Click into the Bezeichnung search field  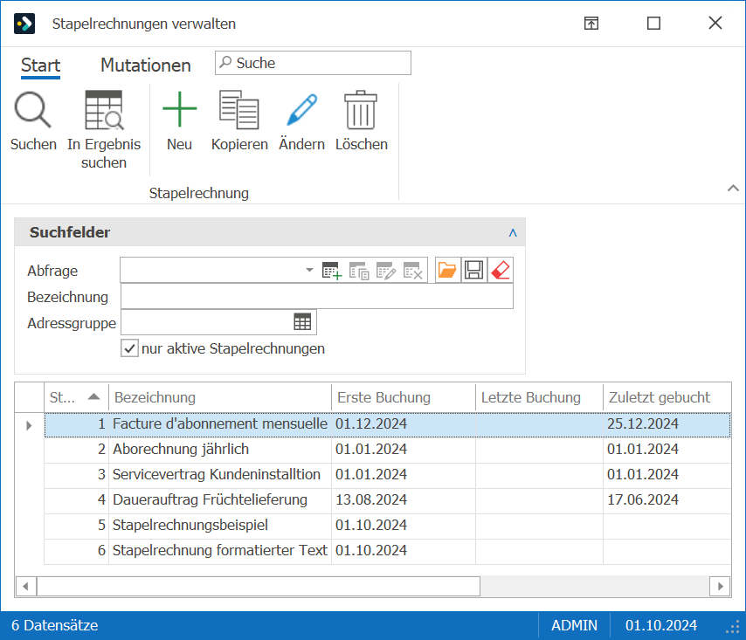[317, 296]
